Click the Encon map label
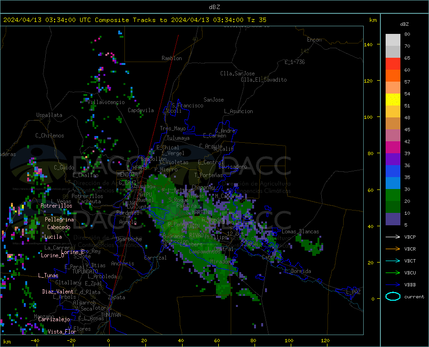The image size is (429, 347). 314,40
